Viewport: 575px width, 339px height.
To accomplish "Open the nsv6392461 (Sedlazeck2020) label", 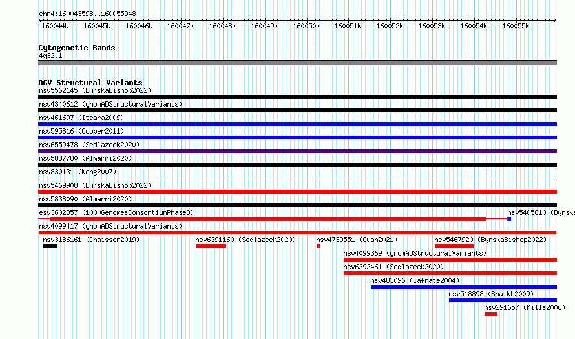I will pos(393,267).
